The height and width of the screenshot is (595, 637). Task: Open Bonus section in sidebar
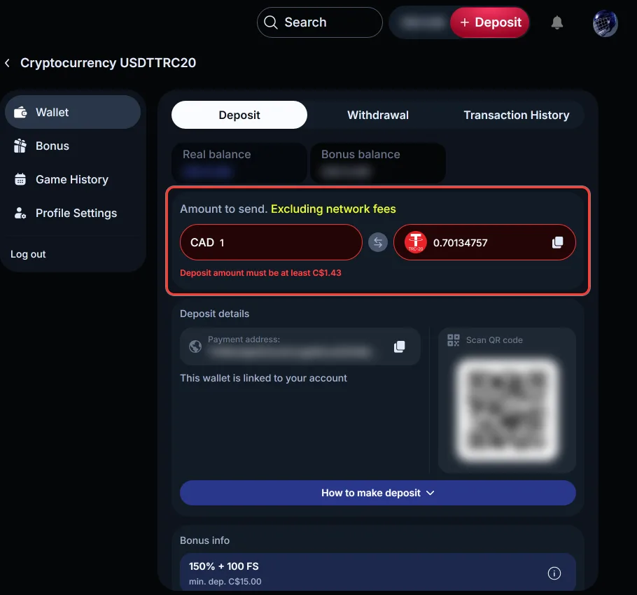coord(73,146)
